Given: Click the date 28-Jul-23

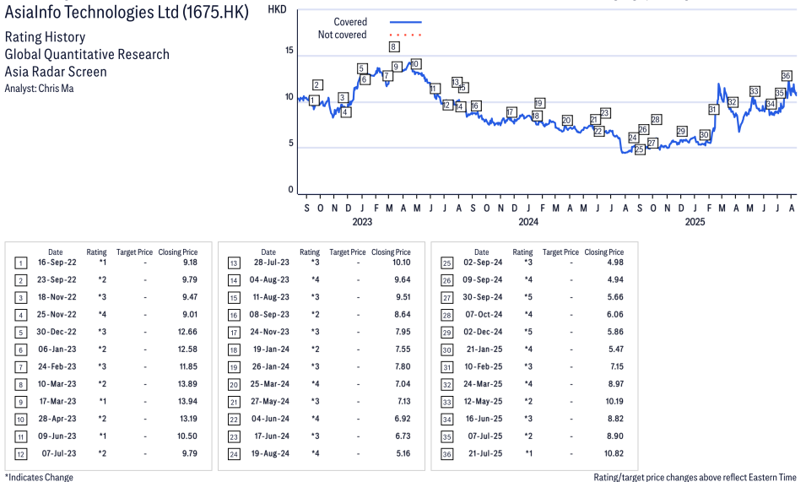Looking at the screenshot, I should click(272, 262).
